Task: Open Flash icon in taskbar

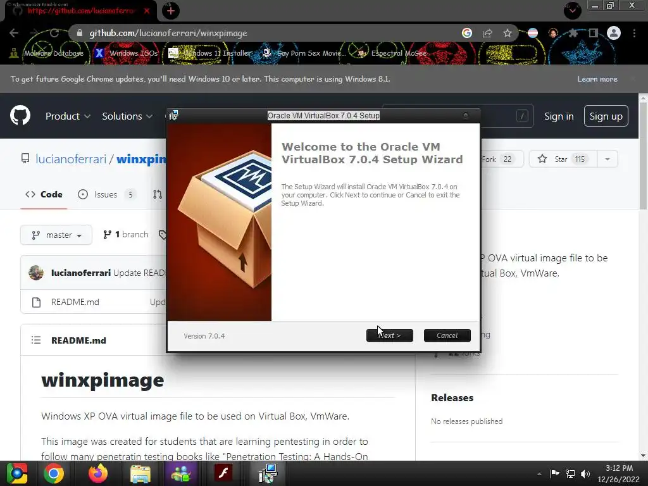Action: point(223,473)
